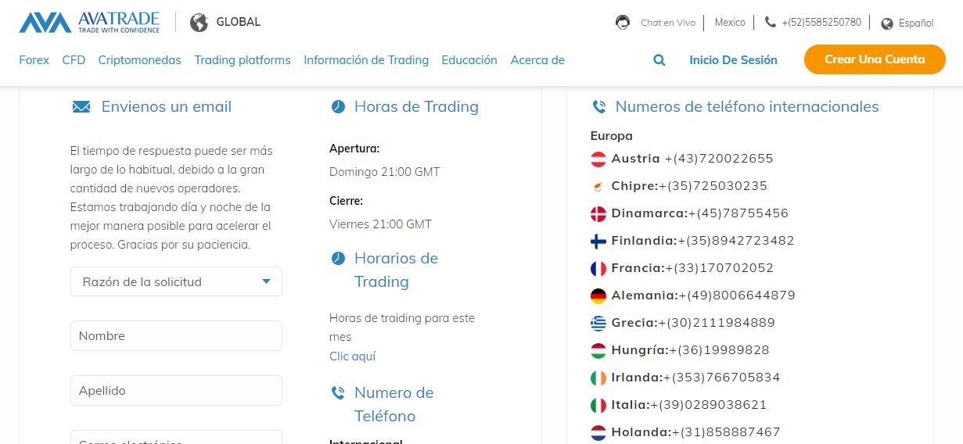Click the globe icon beside GLOBAL
The height and width of the screenshot is (444, 963).
pos(199,22)
